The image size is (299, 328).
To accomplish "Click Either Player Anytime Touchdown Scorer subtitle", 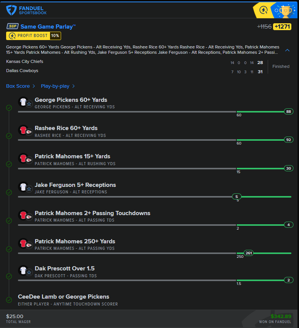I will [68, 304].
